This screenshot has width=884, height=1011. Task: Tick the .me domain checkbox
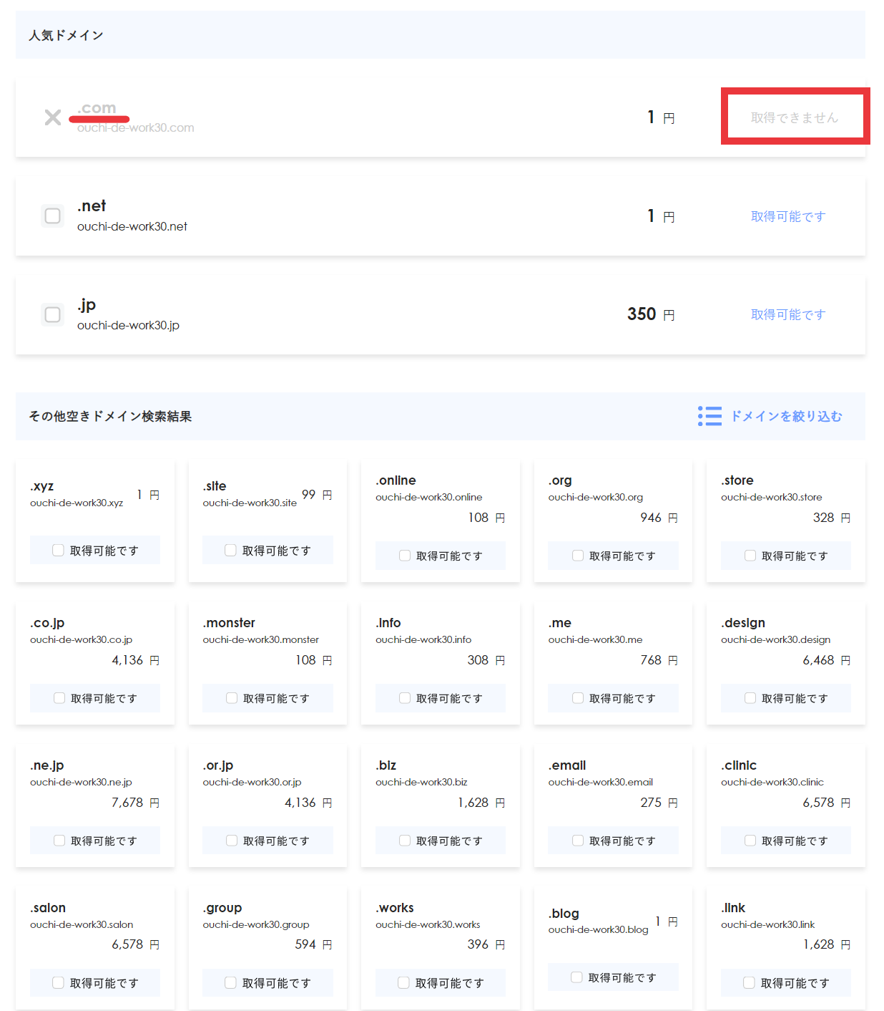pyautogui.click(x=578, y=698)
